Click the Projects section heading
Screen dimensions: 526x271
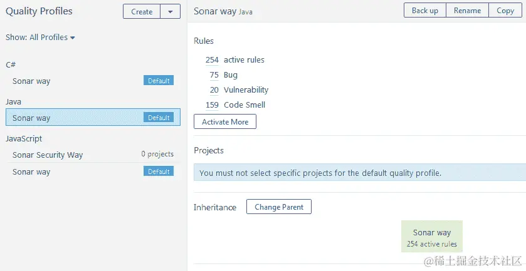[209, 150]
